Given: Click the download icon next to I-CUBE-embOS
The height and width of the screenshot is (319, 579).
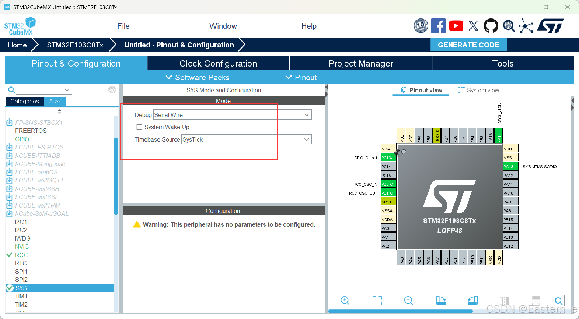Looking at the screenshot, I should coord(10,172).
